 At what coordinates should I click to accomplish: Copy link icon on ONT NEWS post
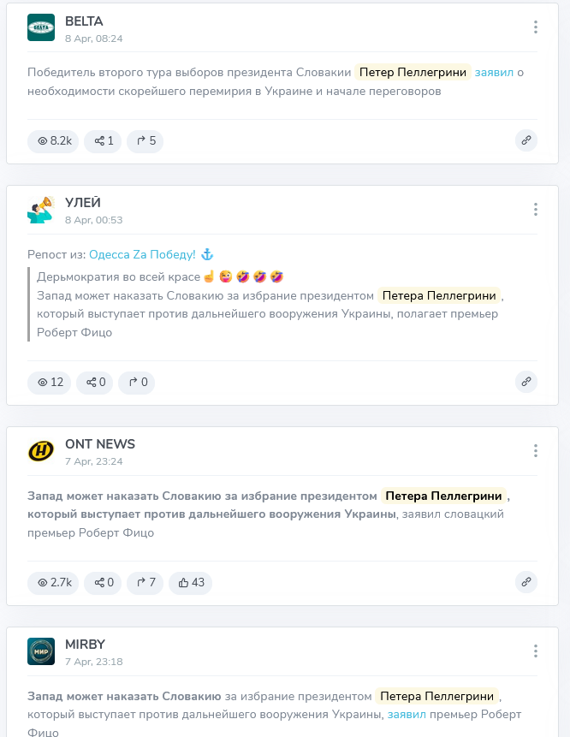(x=526, y=582)
